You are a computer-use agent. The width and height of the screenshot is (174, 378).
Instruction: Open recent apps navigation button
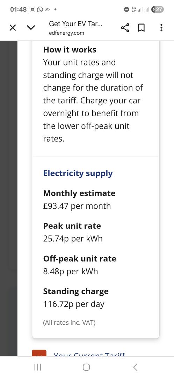[38, 367]
